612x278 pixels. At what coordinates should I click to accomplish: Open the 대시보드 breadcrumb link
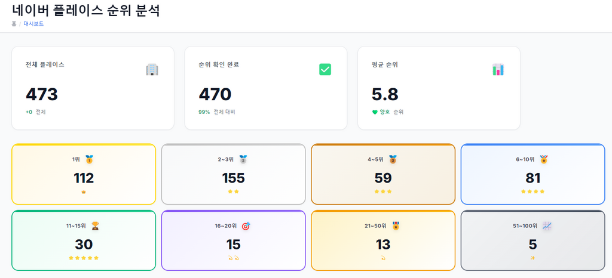point(33,24)
